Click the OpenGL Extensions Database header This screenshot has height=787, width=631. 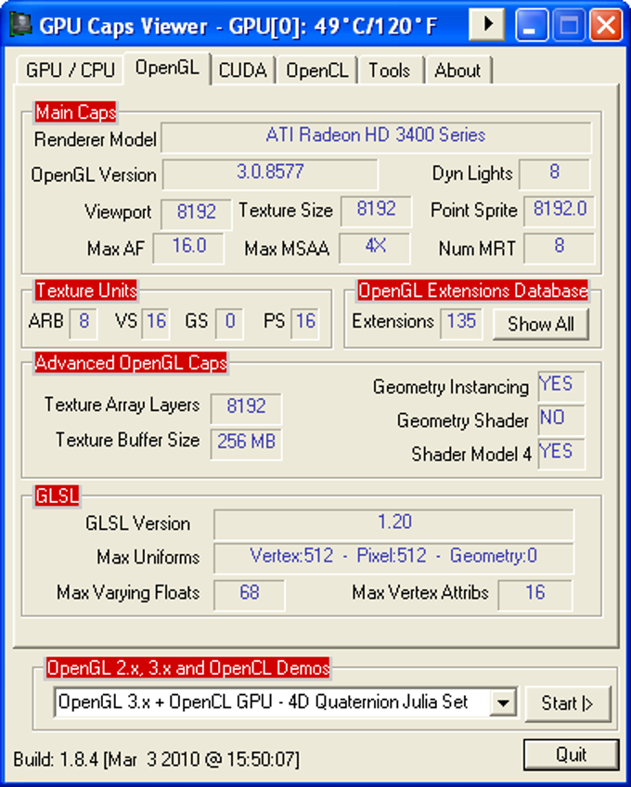472,291
